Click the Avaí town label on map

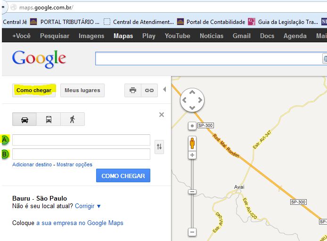pos(239,187)
